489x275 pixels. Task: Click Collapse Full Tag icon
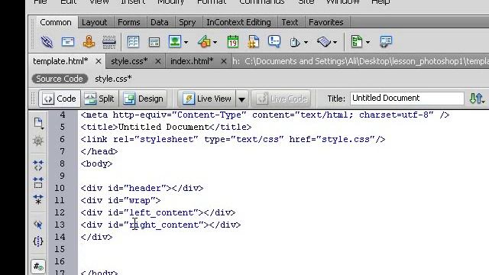[38, 166]
